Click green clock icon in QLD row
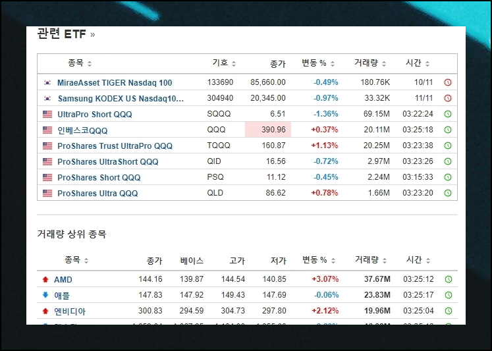492x351 pixels. [x=448, y=193]
